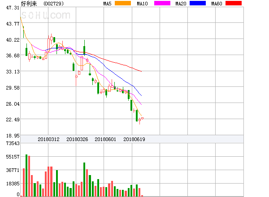This screenshot has width=269, height=197.
Task: Click the MA10 legend label
Action: point(142,4)
